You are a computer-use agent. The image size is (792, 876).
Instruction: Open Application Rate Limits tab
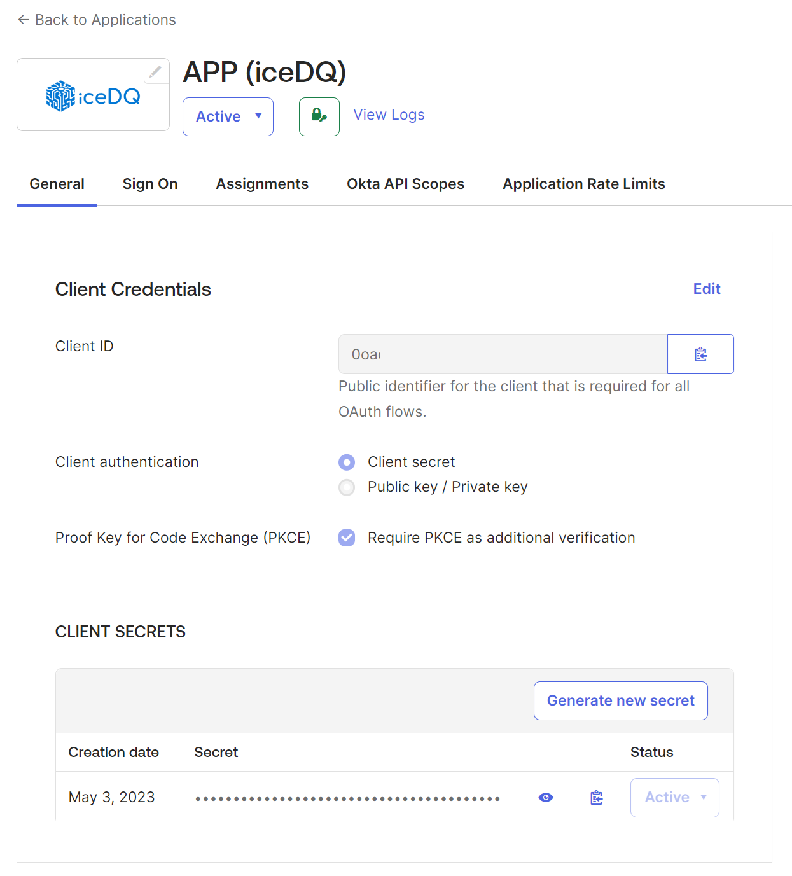tap(583, 184)
